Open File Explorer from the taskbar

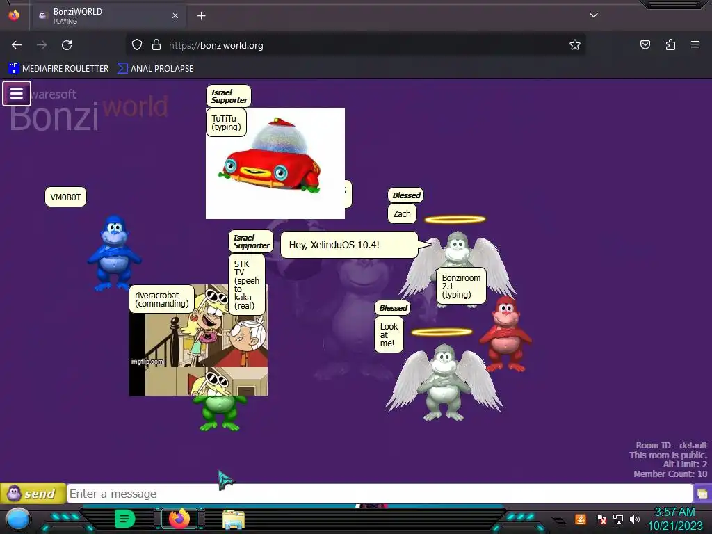234,519
